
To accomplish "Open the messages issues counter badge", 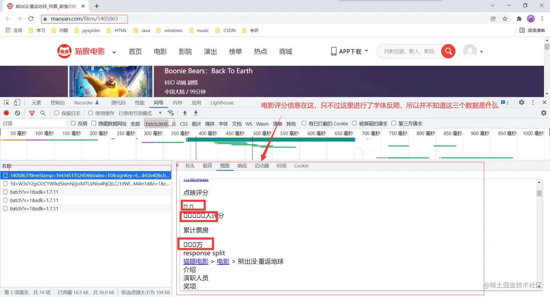I will tap(505, 103).
